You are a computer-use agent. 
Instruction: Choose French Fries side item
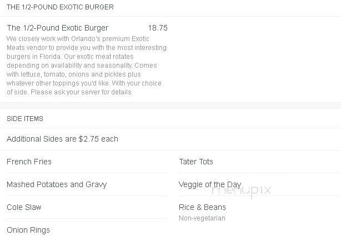coord(29,162)
